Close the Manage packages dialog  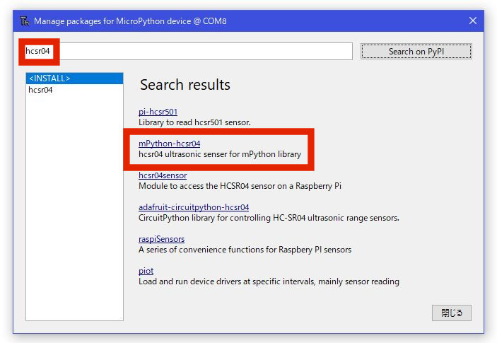click(472, 21)
